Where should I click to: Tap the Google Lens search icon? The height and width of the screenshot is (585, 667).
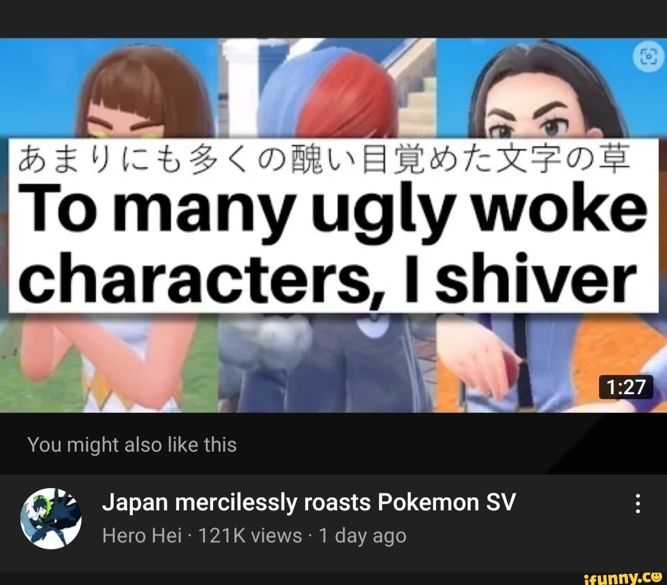[x=649, y=57]
